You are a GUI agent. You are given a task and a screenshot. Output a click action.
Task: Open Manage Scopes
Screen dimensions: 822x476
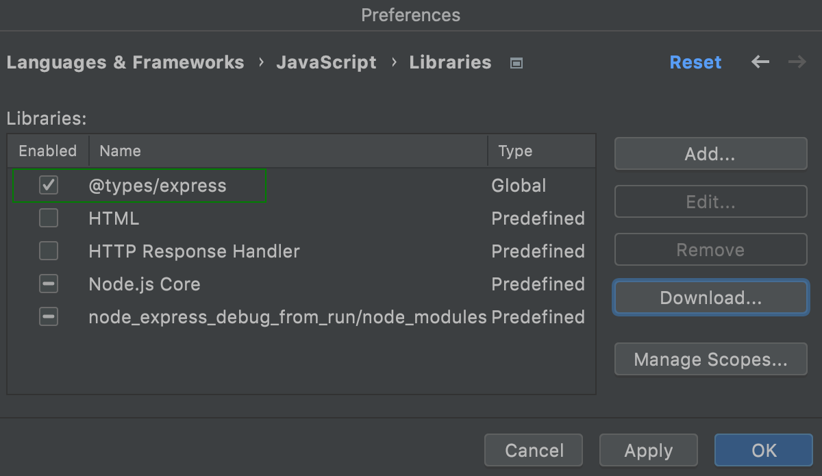tap(710, 359)
